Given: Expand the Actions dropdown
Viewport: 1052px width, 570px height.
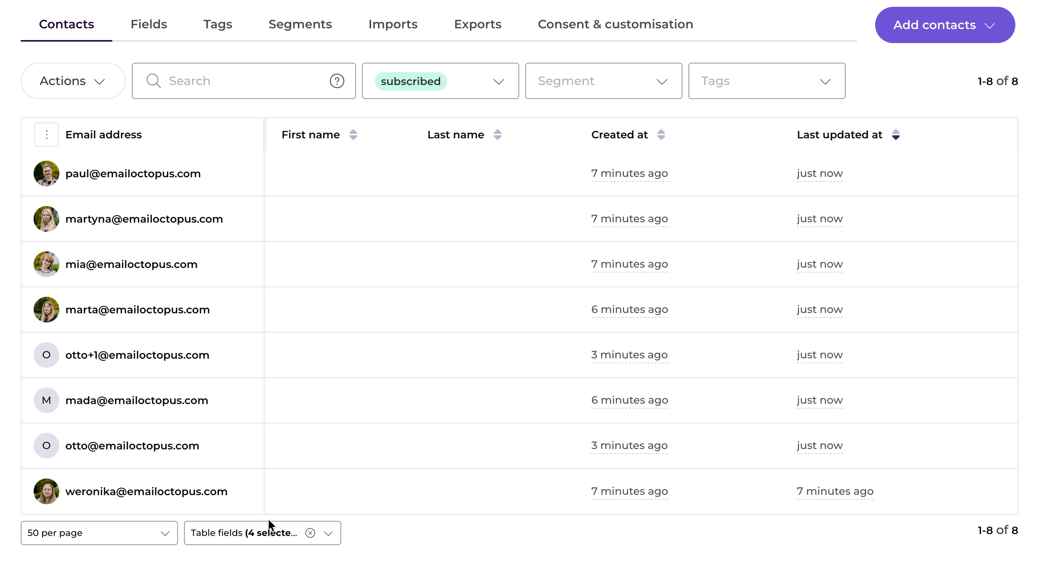Looking at the screenshot, I should click(73, 81).
